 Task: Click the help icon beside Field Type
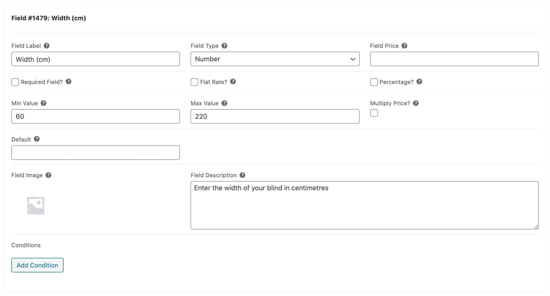coord(225,46)
